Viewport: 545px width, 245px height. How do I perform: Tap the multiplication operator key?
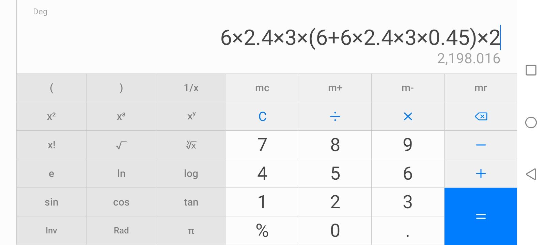click(x=408, y=116)
